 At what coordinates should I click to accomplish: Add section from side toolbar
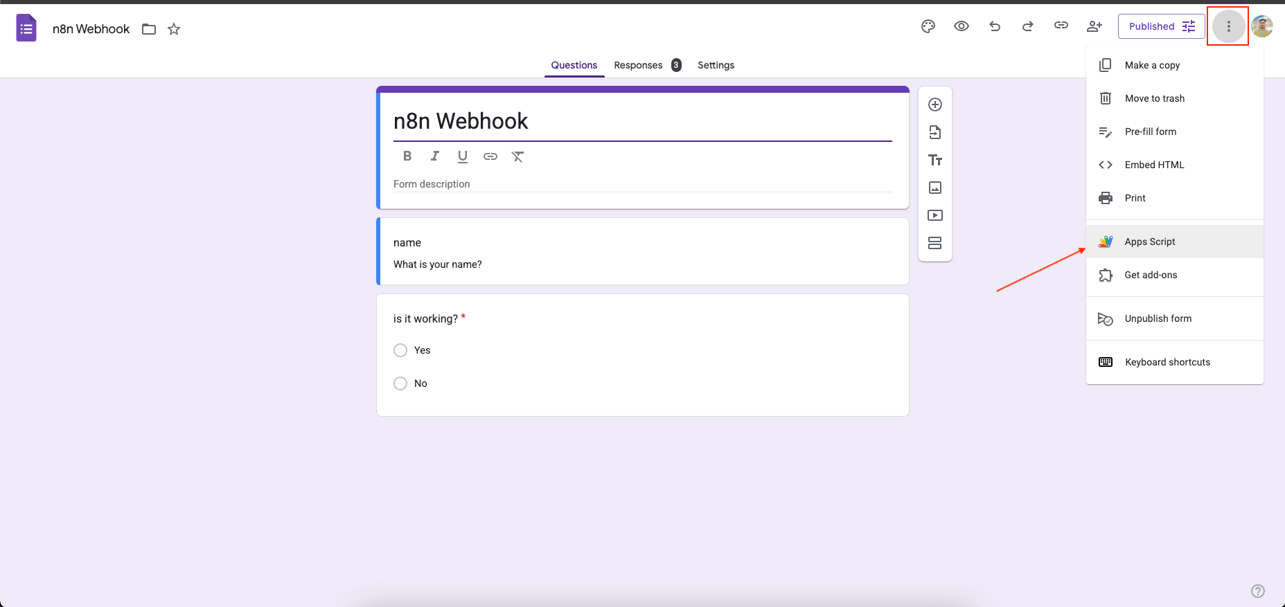(935, 243)
